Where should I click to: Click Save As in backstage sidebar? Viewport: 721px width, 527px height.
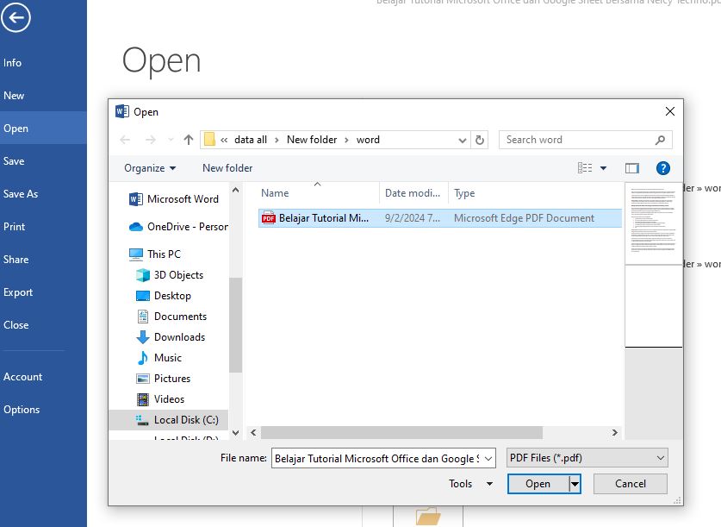pyautogui.click(x=21, y=194)
